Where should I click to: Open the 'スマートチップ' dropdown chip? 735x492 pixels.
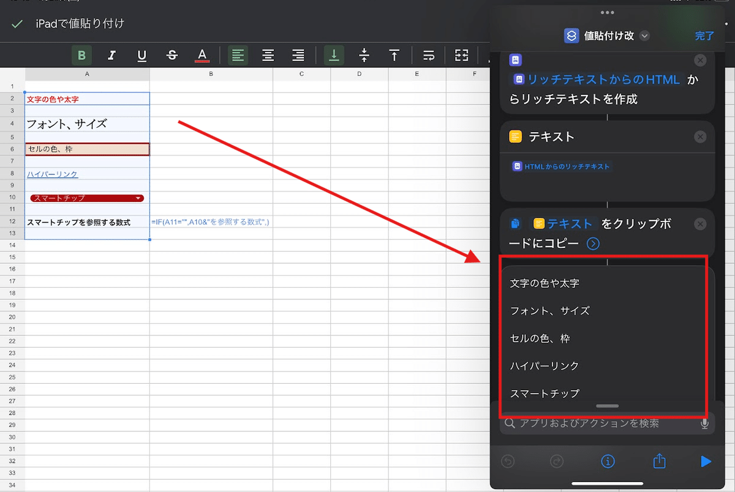87,198
